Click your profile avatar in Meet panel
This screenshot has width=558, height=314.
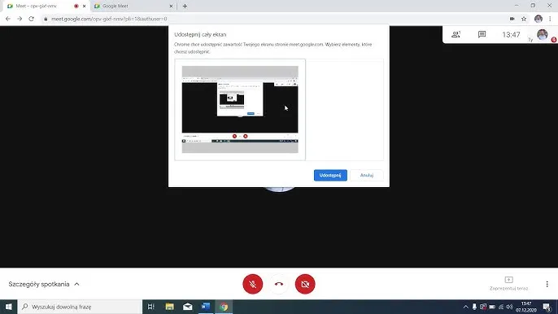pos(543,34)
